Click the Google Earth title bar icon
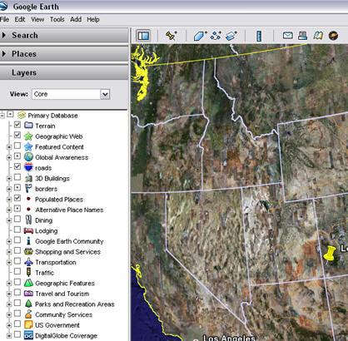348x341 pixels. [3, 6]
